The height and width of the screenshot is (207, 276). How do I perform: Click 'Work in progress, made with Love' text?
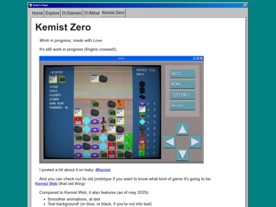click(71, 40)
